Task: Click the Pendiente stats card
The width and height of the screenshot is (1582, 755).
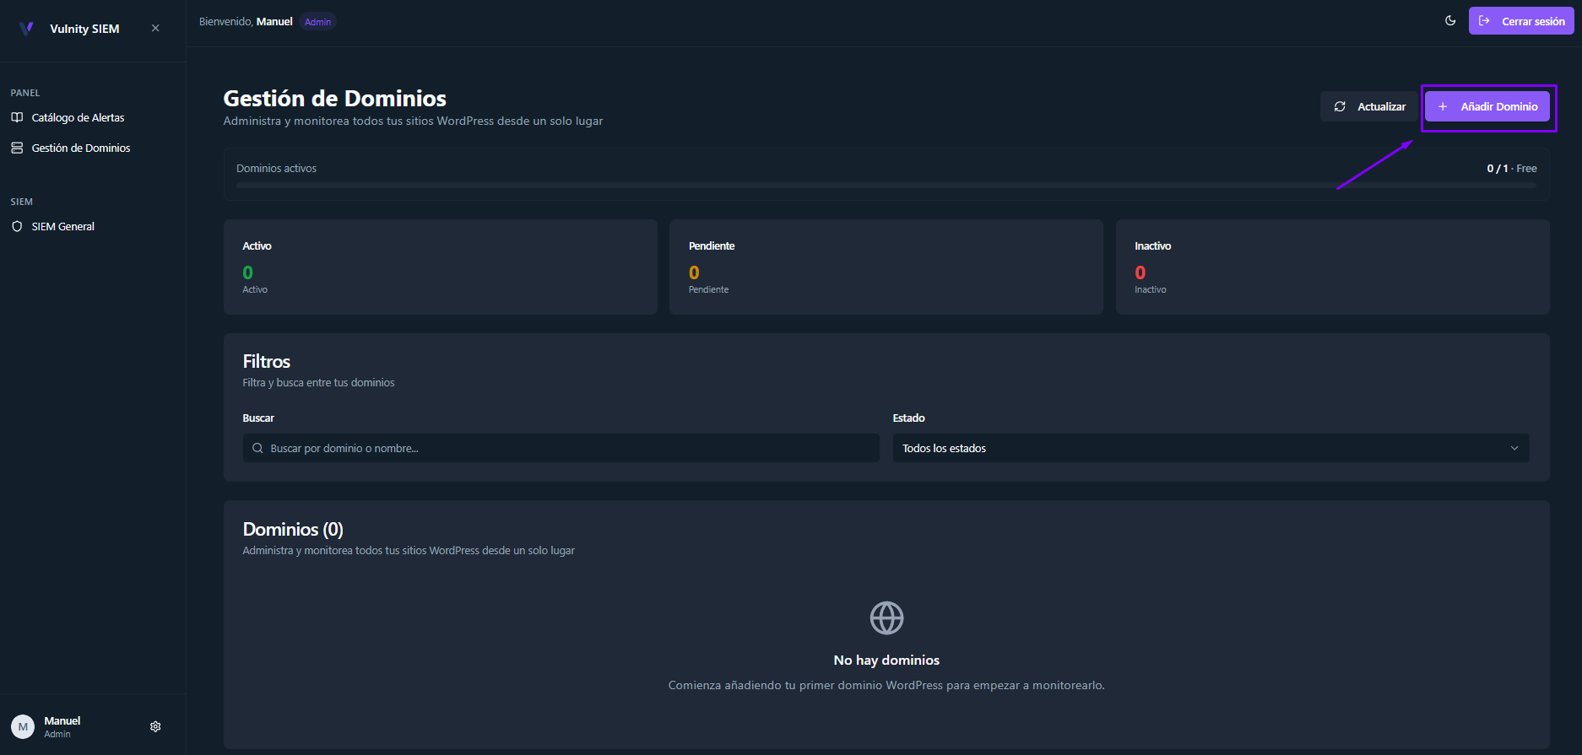Action: click(886, 267)
